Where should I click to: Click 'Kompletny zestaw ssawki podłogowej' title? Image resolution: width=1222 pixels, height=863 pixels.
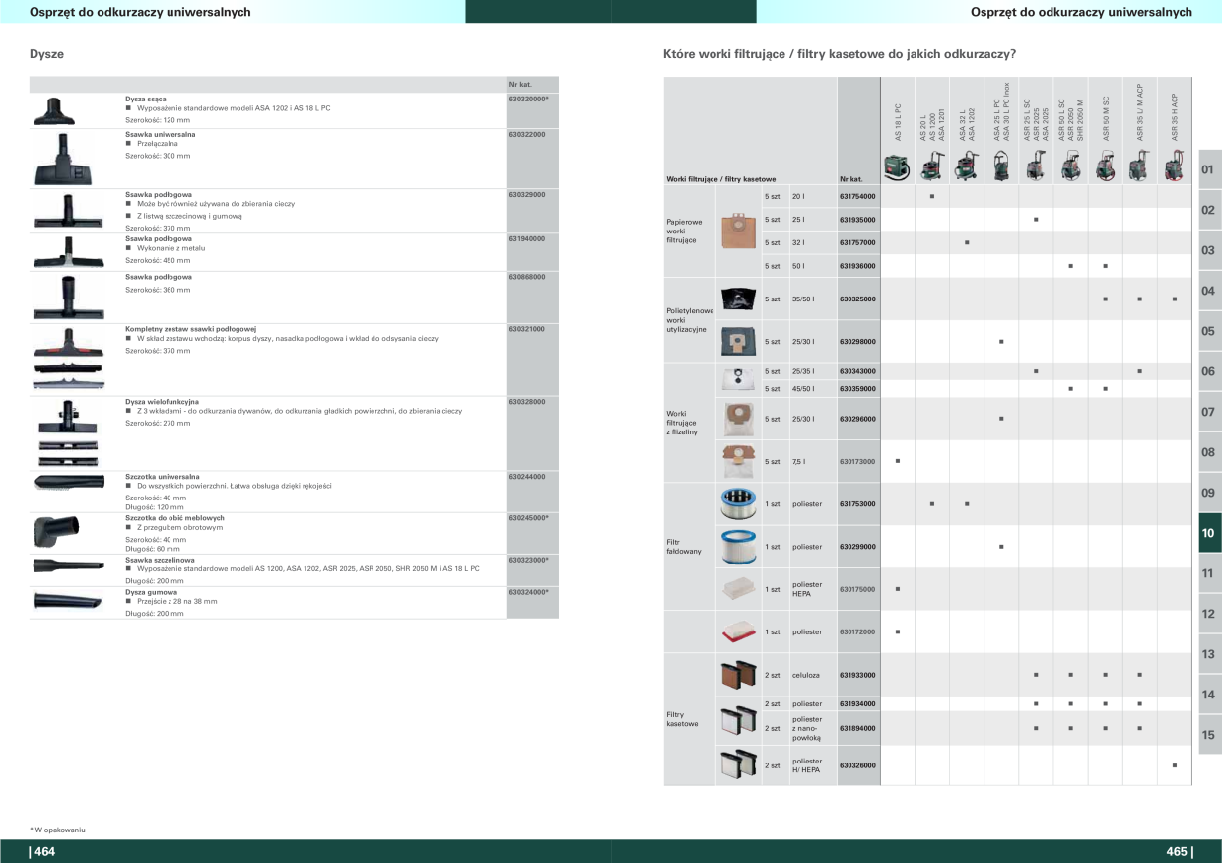(x=191, y=328)
